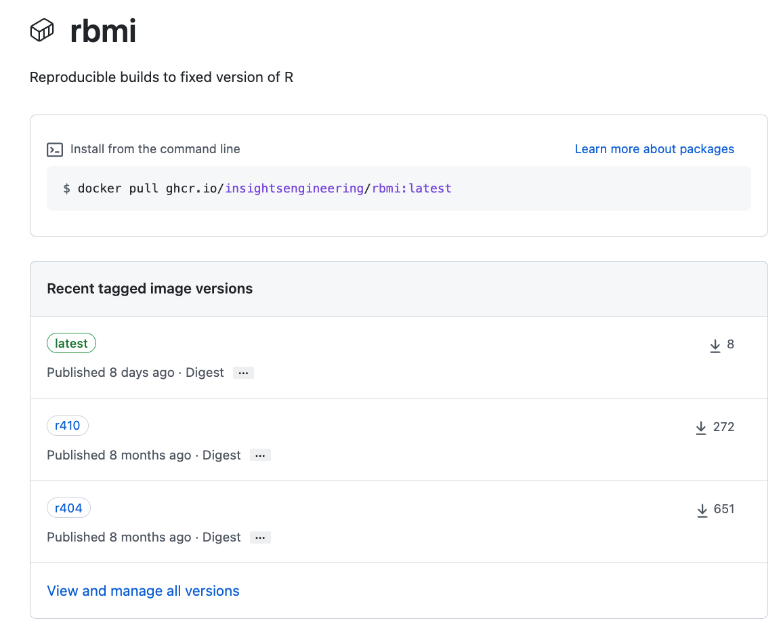Open Learn more about packages link
Viewport: 783px width, 631px height.
(x=654, y=149)
